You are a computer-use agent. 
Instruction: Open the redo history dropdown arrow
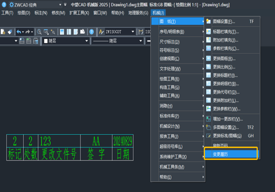[32, 32]
